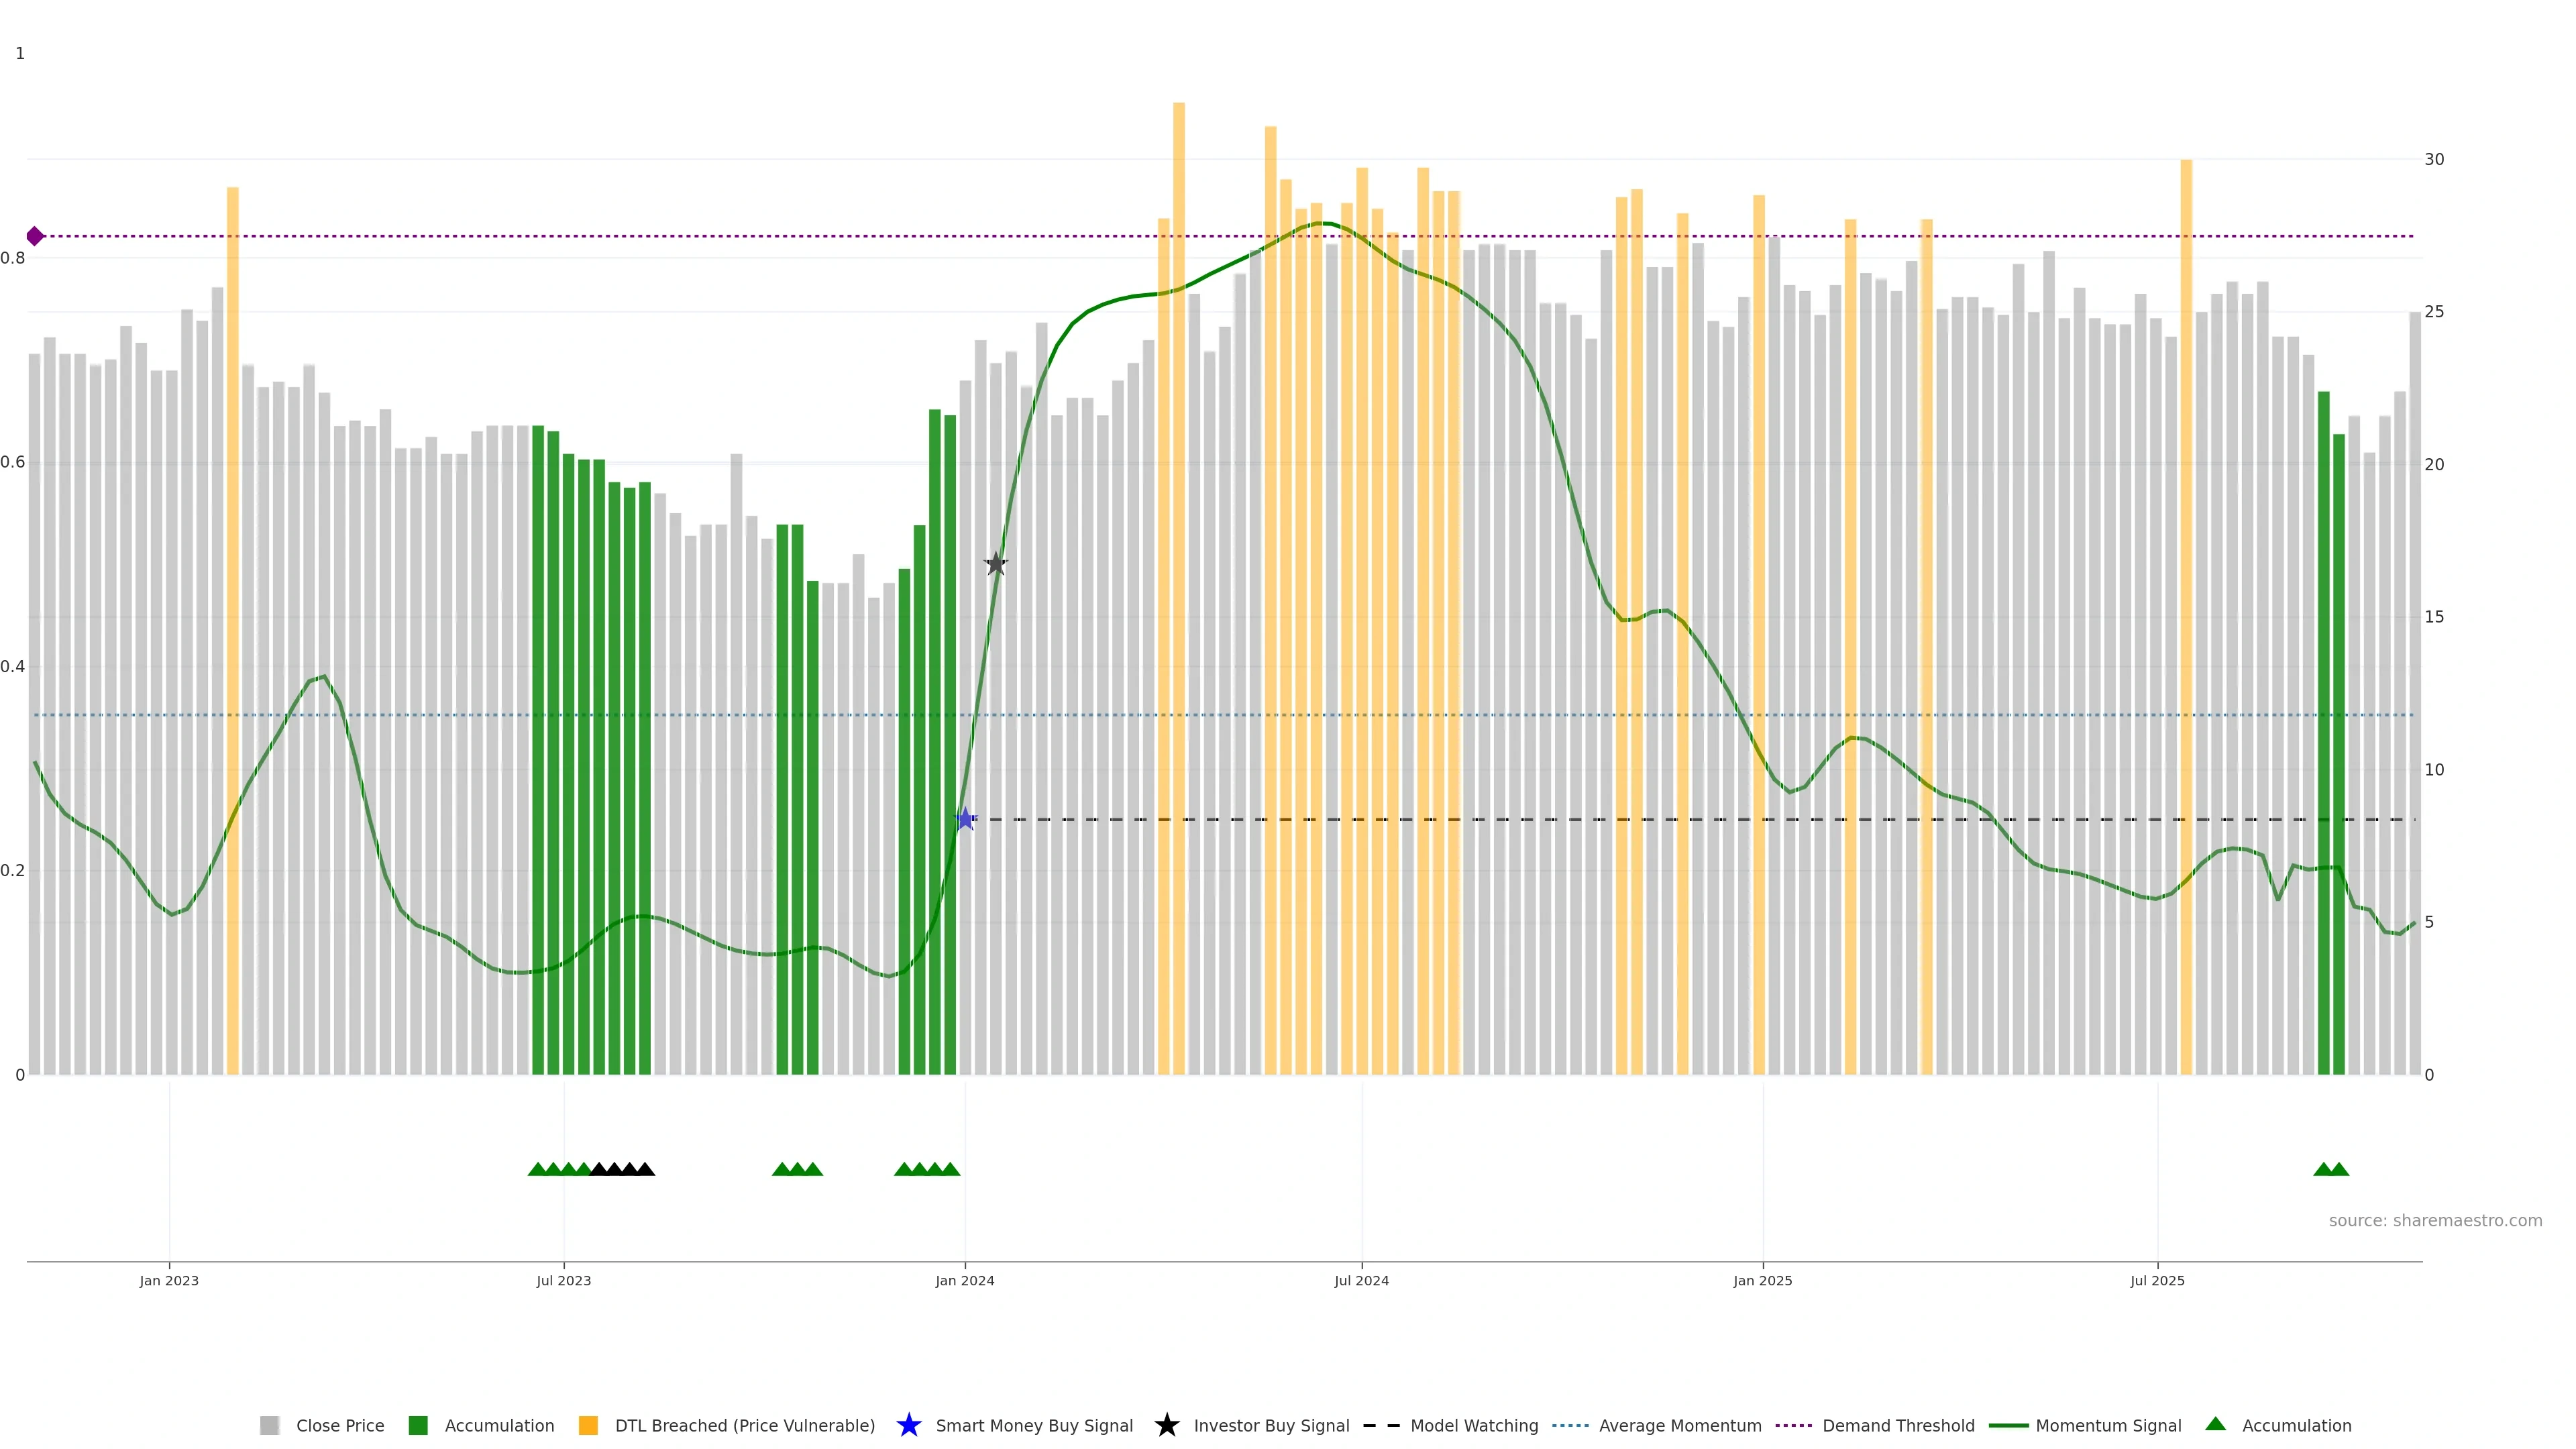
Task: Click the green Accumulation square swatch in legend
Action: pos(418,1425)
